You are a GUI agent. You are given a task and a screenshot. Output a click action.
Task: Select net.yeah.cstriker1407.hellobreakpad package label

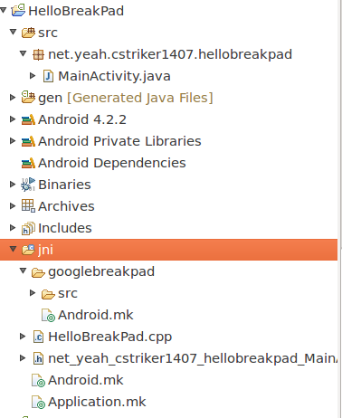(x=170, y=55)
